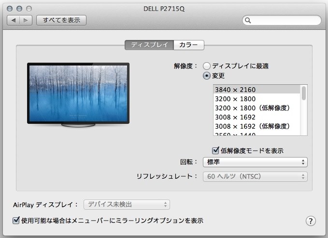This screenshot has width=328, height=238.
Task: Open help with the question mark button
Action: tap(311, 221)
